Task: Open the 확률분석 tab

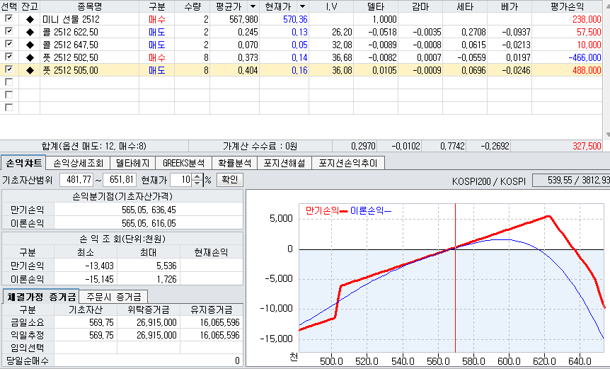Action: click(x=234, y=163)
